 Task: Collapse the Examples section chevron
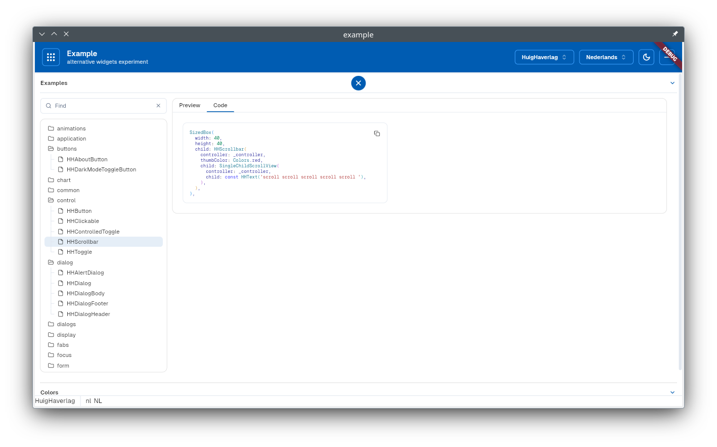672,83
